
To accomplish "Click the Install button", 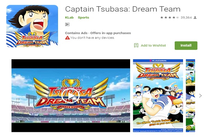I will tap(186, 45).
